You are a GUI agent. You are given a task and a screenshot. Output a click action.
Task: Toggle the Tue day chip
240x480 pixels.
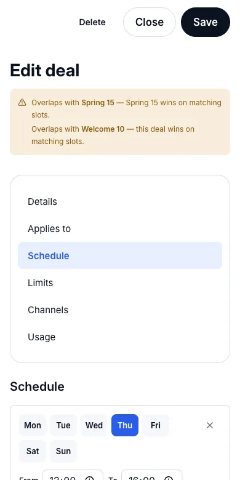(x=63, y=425)
